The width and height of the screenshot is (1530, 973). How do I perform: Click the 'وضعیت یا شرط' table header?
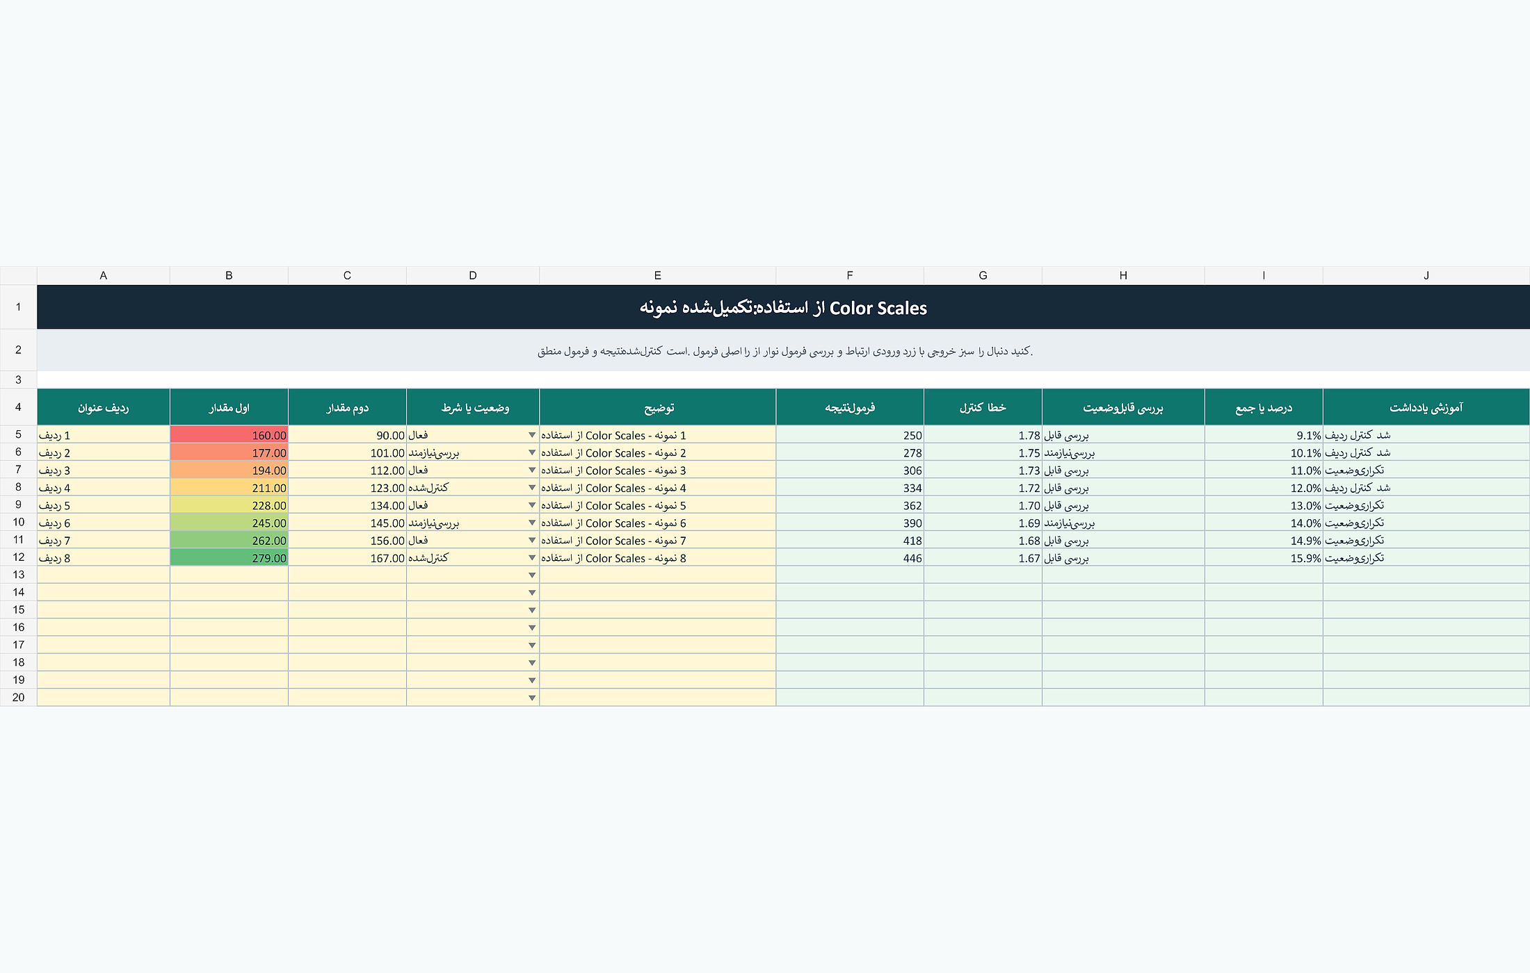pos(473,407)
